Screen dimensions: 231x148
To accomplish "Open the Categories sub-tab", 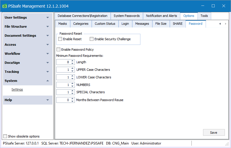I will 81,24.
